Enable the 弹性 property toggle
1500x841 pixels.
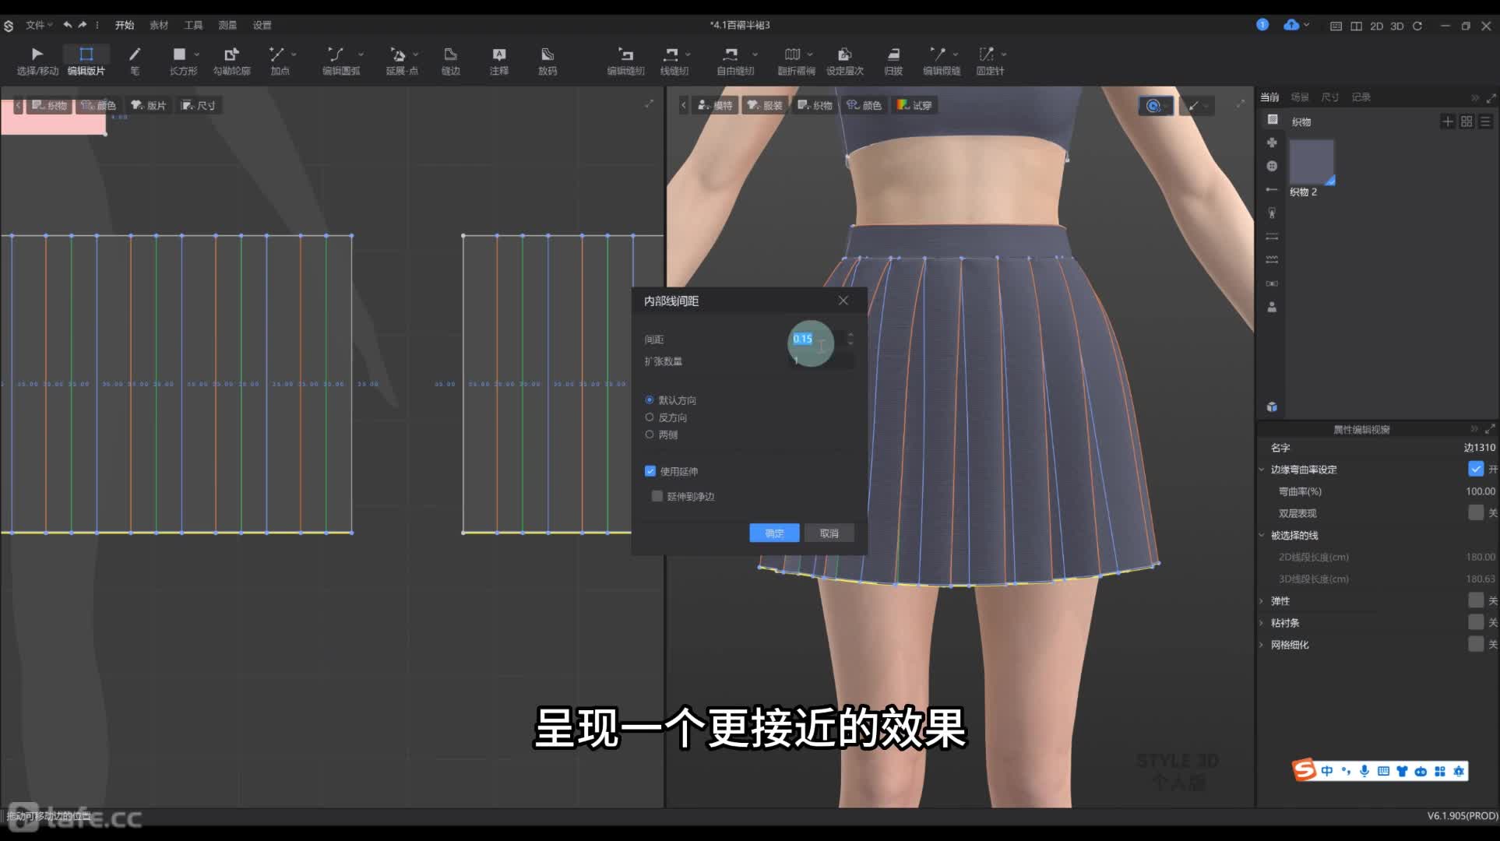pos(1476,600)
